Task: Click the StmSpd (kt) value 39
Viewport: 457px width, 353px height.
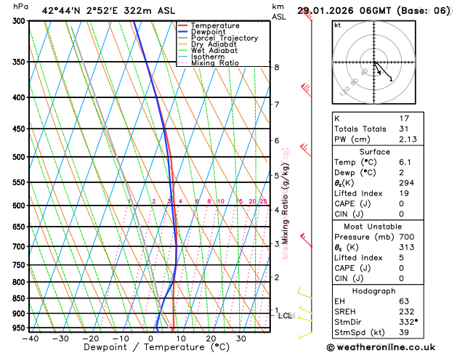Action: [404, 333]
